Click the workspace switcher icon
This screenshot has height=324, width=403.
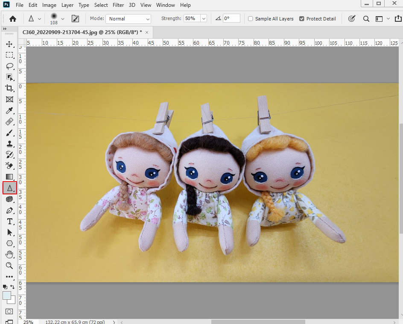(379, 19)
